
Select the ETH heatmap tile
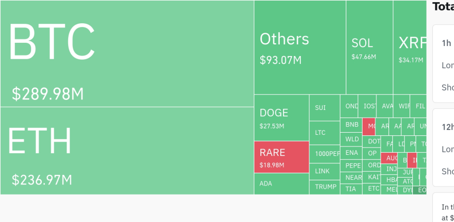[127, 151]
